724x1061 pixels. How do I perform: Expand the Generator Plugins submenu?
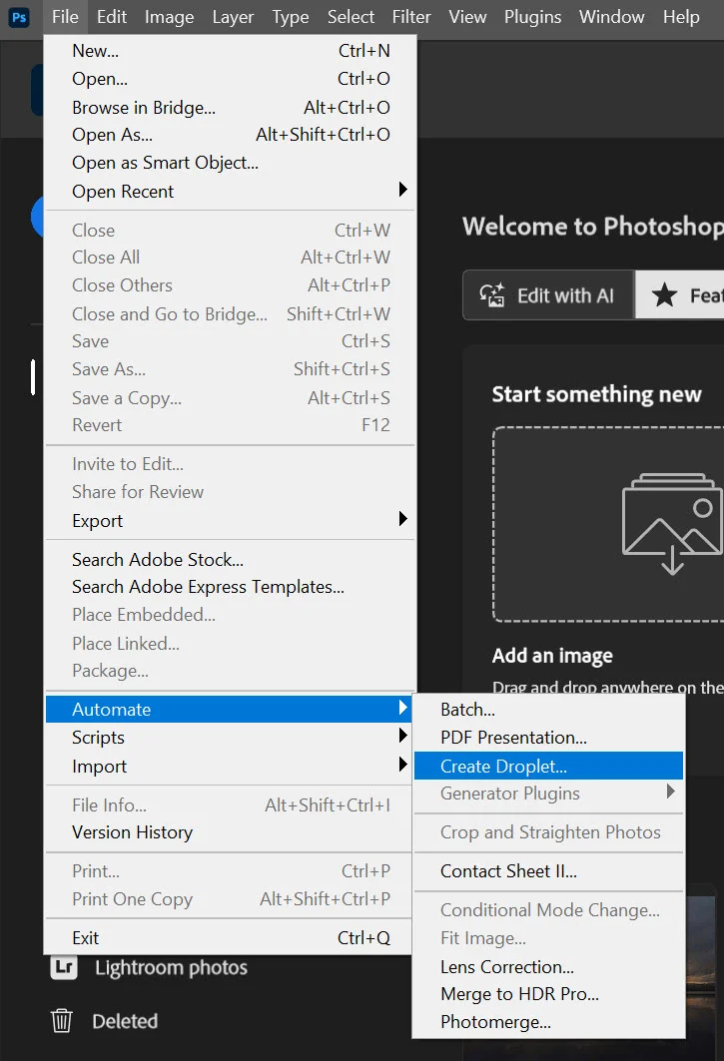(548, 794)
